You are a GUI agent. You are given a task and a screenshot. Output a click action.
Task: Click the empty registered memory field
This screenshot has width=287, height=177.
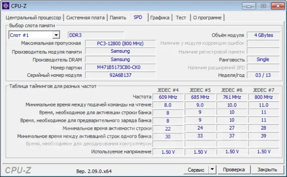point(263,51)
